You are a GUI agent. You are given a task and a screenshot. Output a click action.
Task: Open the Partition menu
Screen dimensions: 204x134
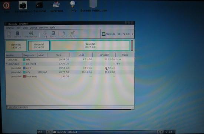[x=44, y=27]
